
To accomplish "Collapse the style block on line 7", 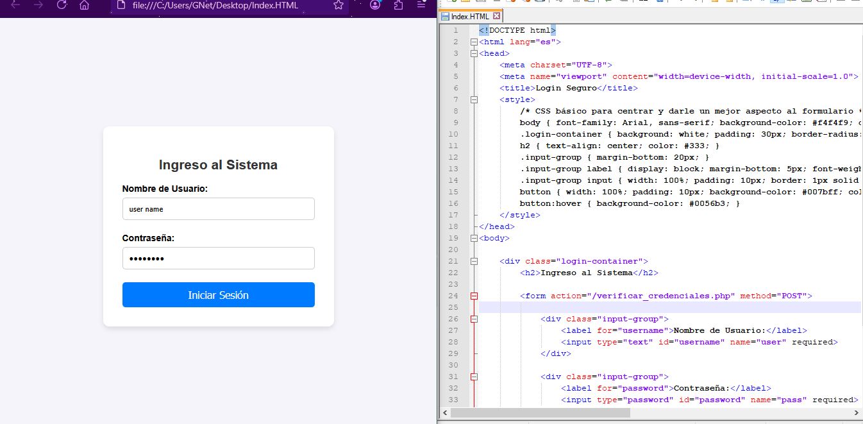I will click(x=474, y=99).
